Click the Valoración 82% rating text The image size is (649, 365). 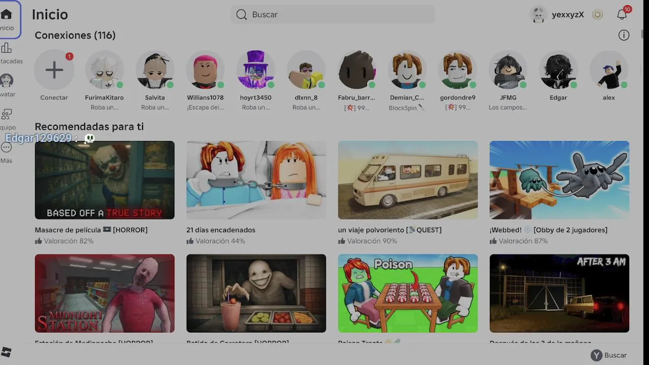click(69, 241)
